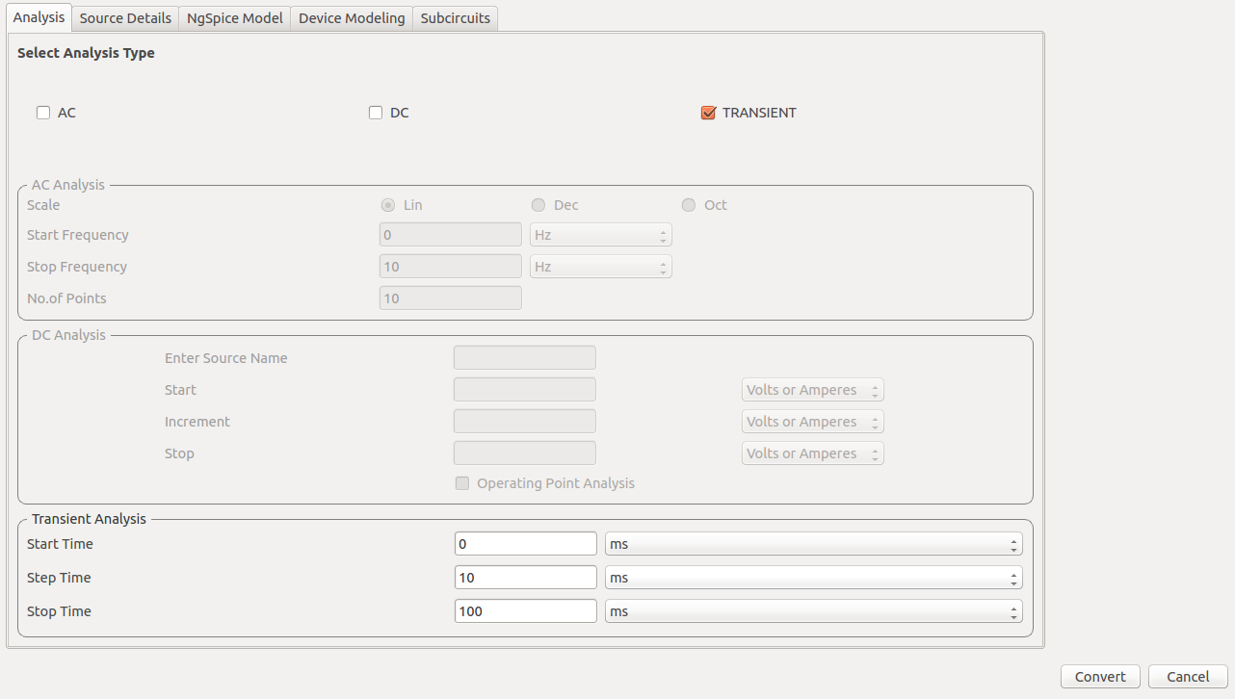Screen dimensions: 1235x699
Task: Click the Start Time label
Action: point(60,544)
